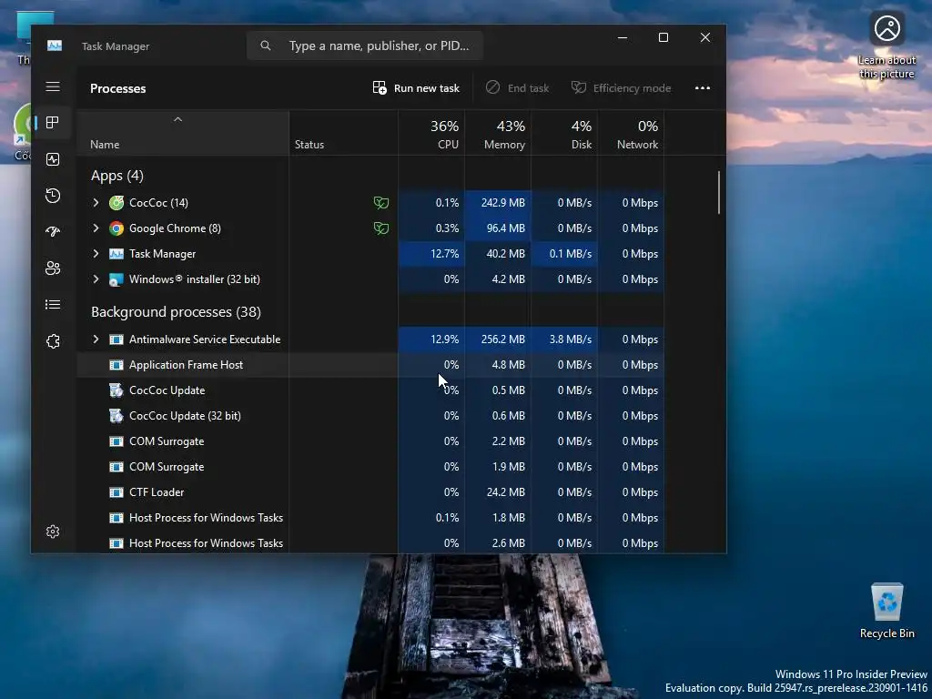
Task: Select Host Process for Windows Tasks 1.8 MB
Action: click(370, 518)
